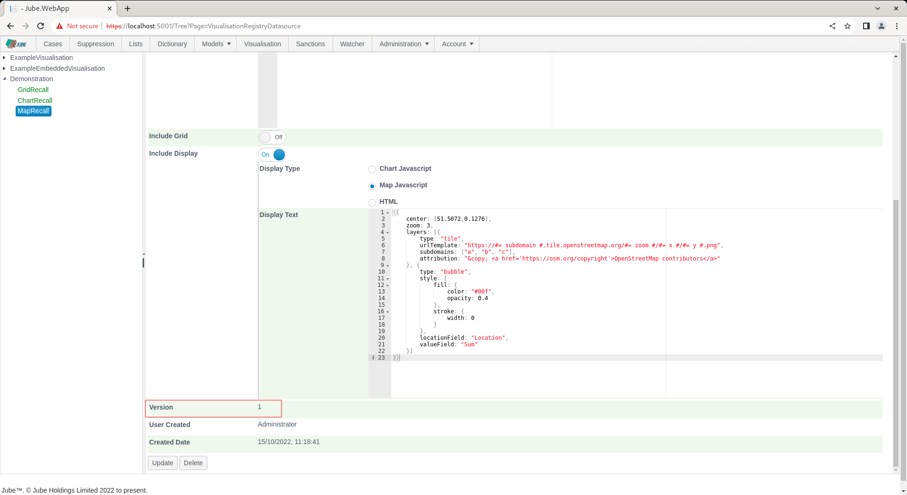This screenshot has width=907, height=495.
Task: Click the locationField code line
Action: click(x=464, y=338)
